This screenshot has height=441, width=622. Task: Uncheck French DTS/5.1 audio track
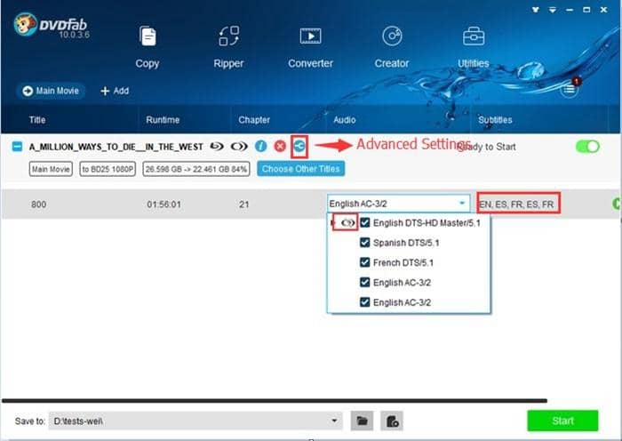point(365,262)
